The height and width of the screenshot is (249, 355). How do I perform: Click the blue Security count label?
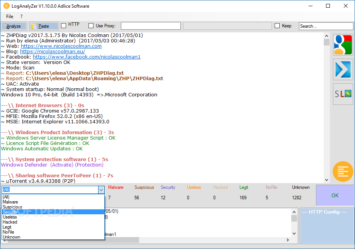pyautogui.click(x=168, y=187)
